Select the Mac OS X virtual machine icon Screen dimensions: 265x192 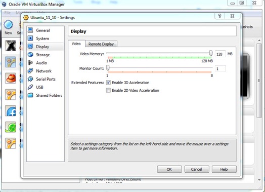pos(11,46)
